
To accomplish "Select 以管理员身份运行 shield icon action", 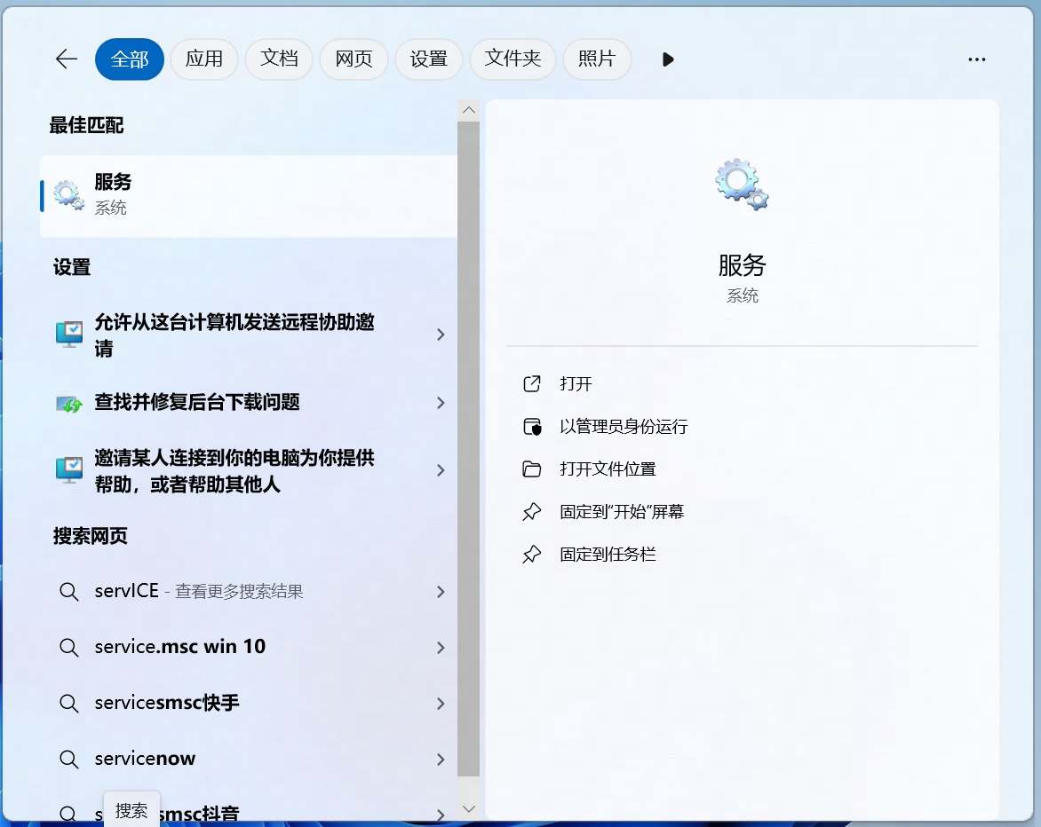I will (532, 427).
